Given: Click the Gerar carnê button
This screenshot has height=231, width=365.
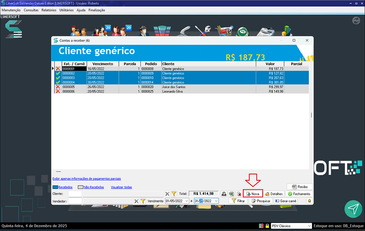Looking at the screenshot, I should (x=286, y=201).
